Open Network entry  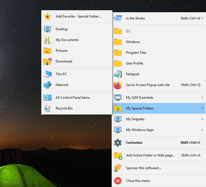[x=77, y=85]
